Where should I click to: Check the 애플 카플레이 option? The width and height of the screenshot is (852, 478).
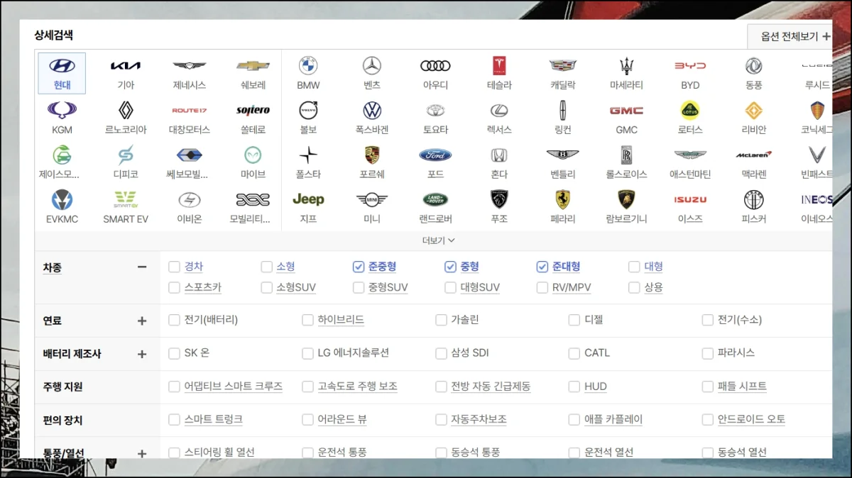574,419
